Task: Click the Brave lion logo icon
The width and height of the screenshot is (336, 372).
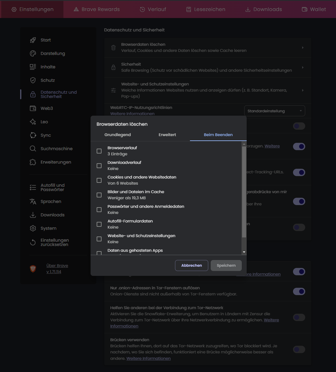Action: pos(33,269)
